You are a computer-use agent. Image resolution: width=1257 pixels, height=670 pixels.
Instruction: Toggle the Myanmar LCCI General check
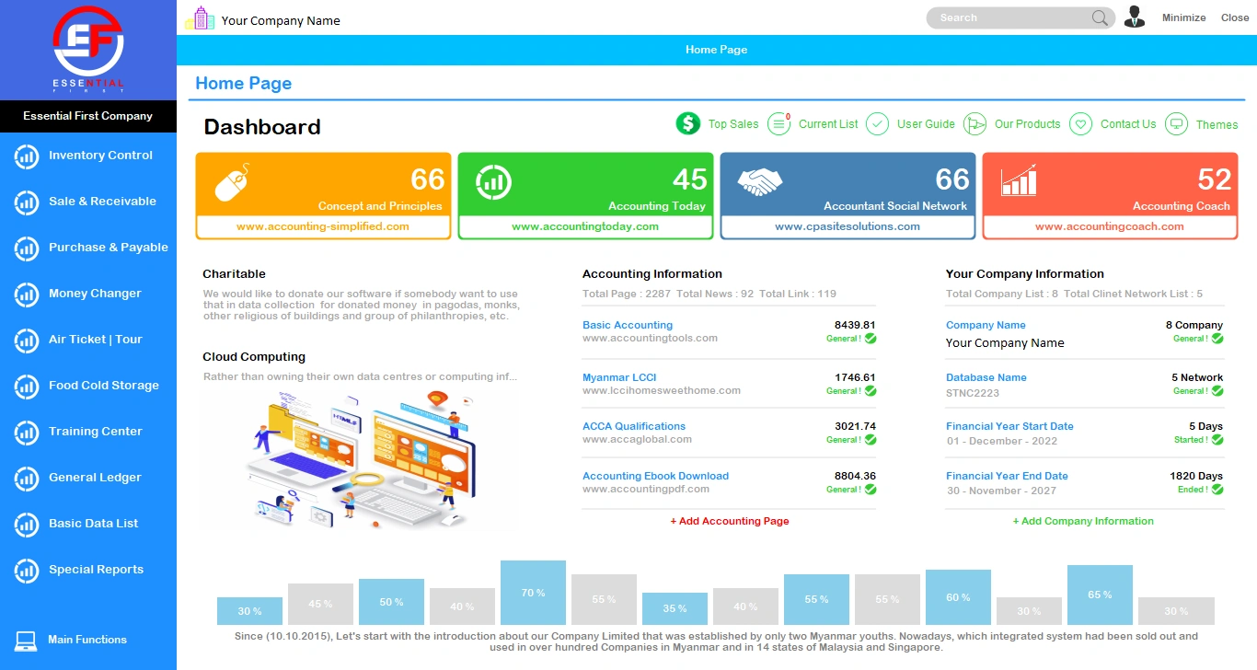pyautogui.click(x=871, y=391)
